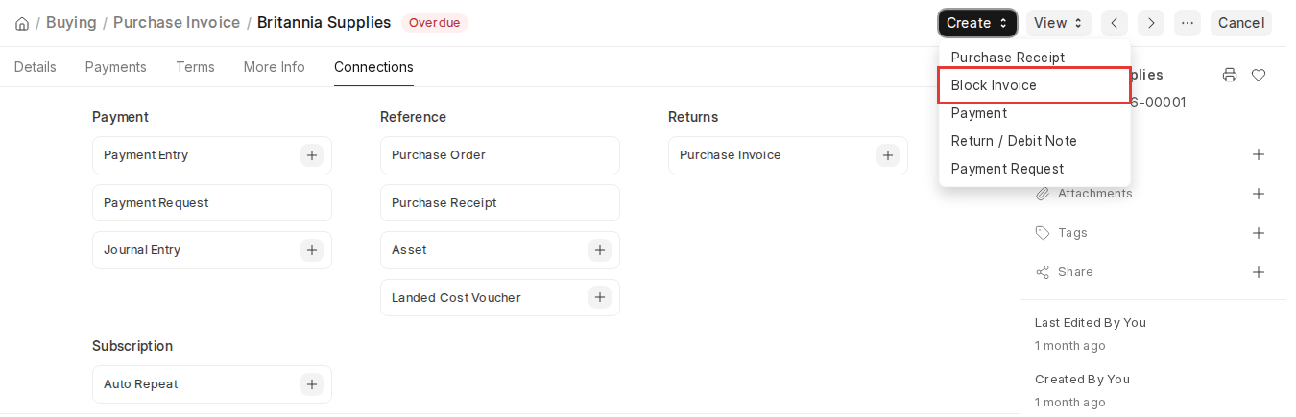
Task: Click the Payment section heading
Action: 120,117
